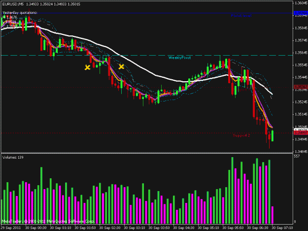The image size is (308, 231).
Task: Click the latest green candlestick at chart end
Action: point(273,135)
